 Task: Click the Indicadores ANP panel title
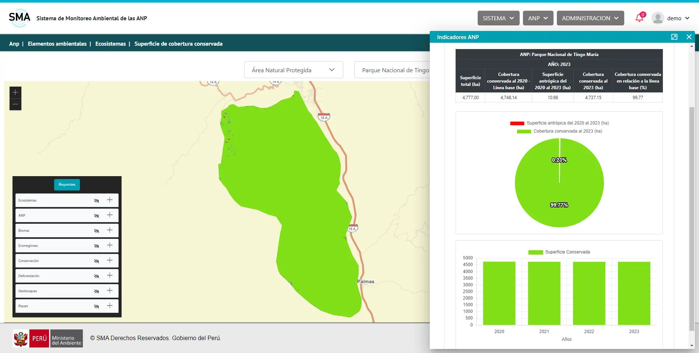tap(458, 37)
